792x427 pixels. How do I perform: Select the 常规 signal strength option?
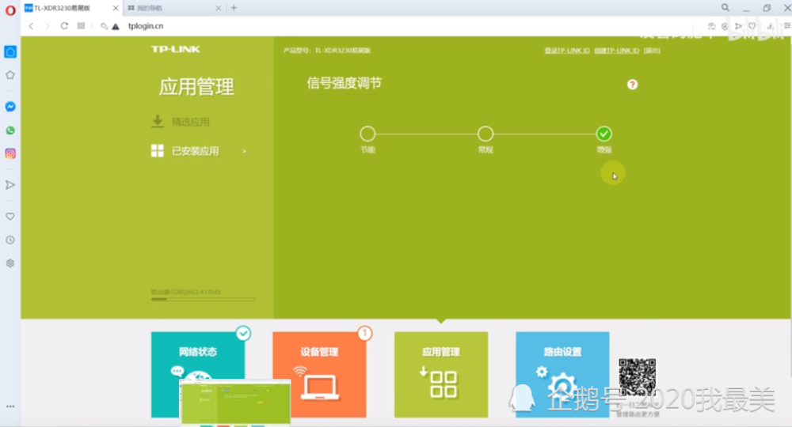click(x=485, y=134)
